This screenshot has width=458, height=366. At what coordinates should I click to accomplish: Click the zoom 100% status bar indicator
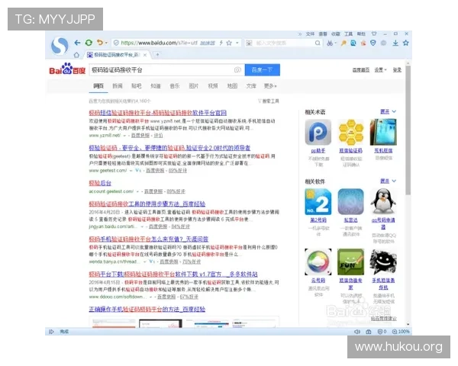(x=403, y=332)
